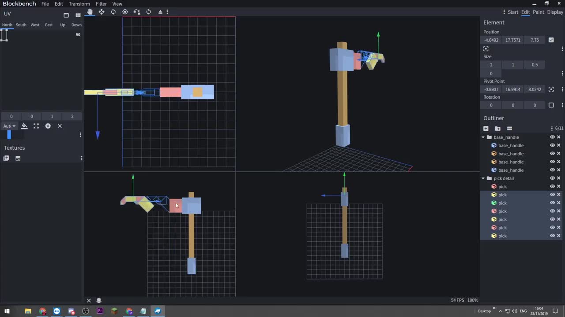
Task: Click the Windows Start button
Action: pos(7,311)
